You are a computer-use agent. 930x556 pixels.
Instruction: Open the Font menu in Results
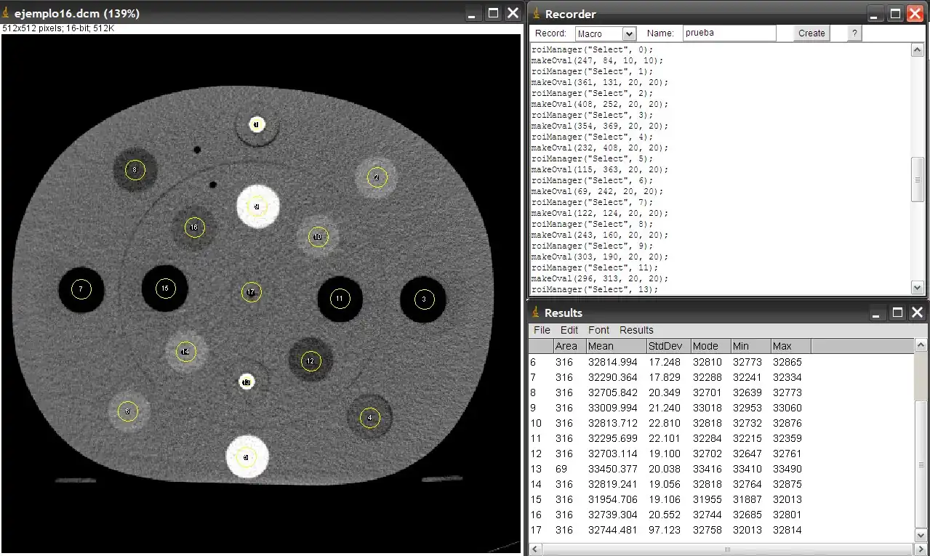tap(599, 330)
